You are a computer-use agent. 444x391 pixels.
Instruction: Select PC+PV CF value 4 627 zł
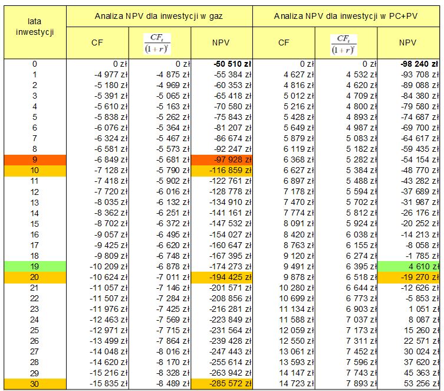pyautogui.click(x=299, y=75)
